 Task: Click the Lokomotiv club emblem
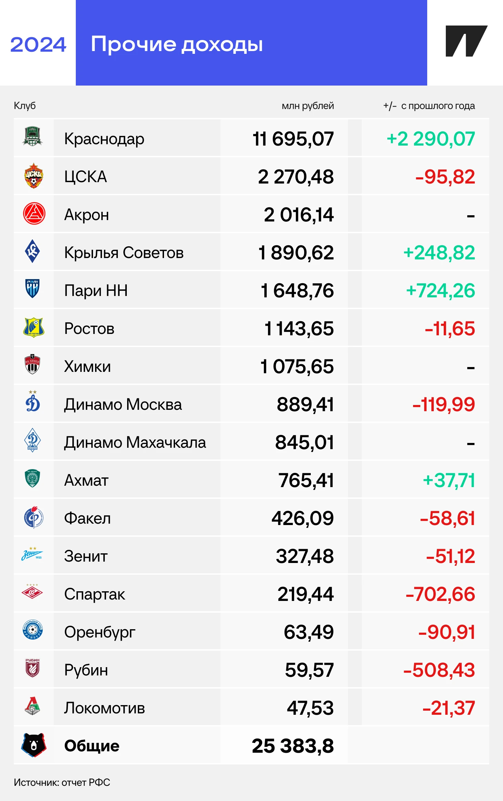click(33, 706)
